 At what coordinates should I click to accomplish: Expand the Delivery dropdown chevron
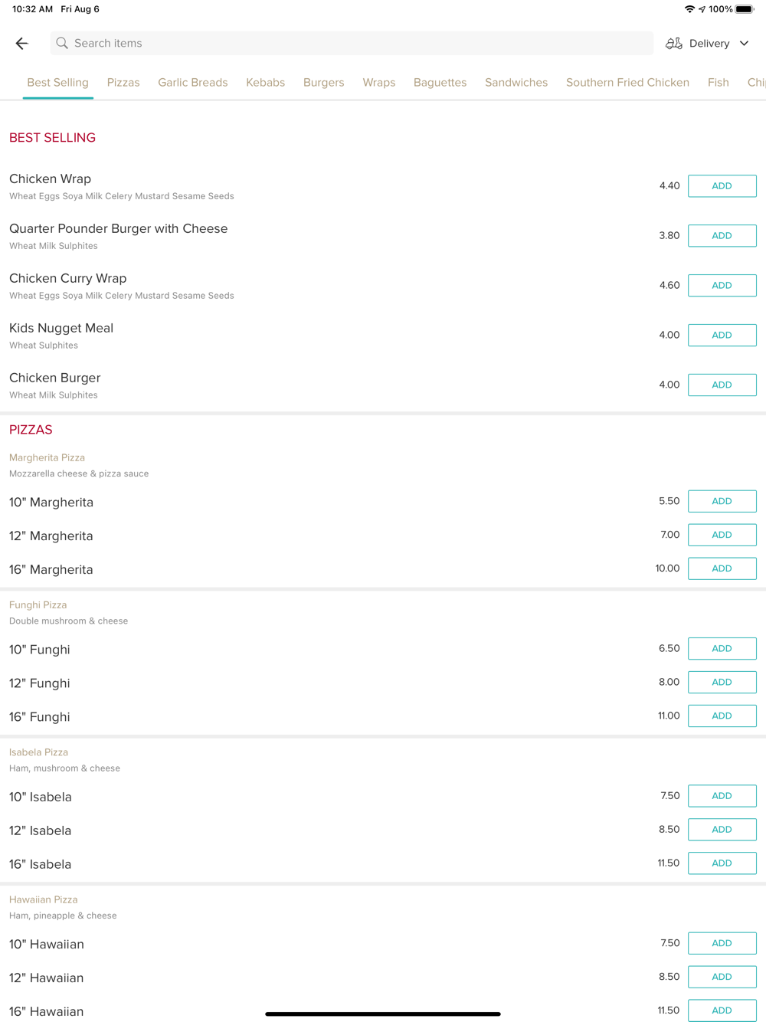744,44
